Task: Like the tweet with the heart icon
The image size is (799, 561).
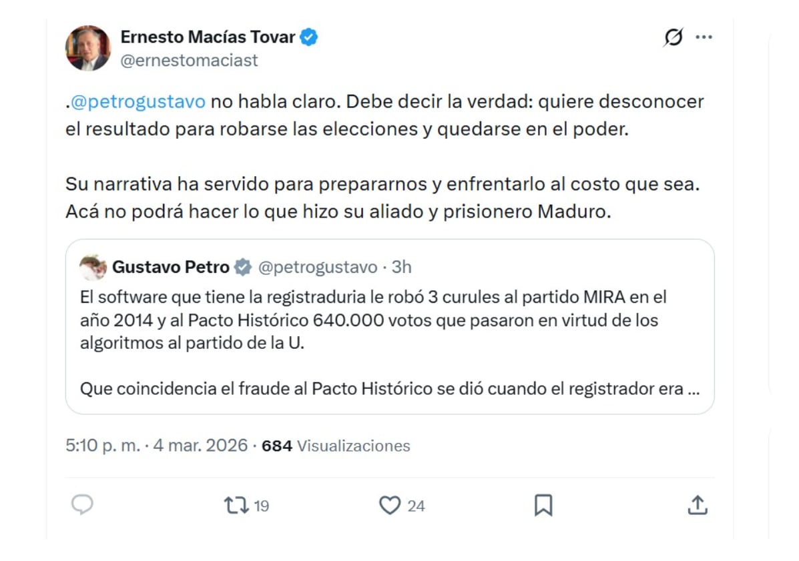Action: (x=390, y=506)
